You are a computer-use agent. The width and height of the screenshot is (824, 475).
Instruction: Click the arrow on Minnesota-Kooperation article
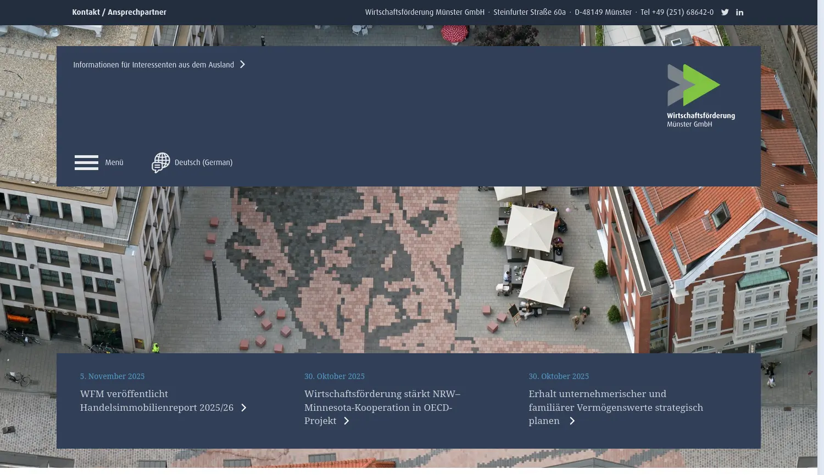pyautogui.click(x=346, y=421)
